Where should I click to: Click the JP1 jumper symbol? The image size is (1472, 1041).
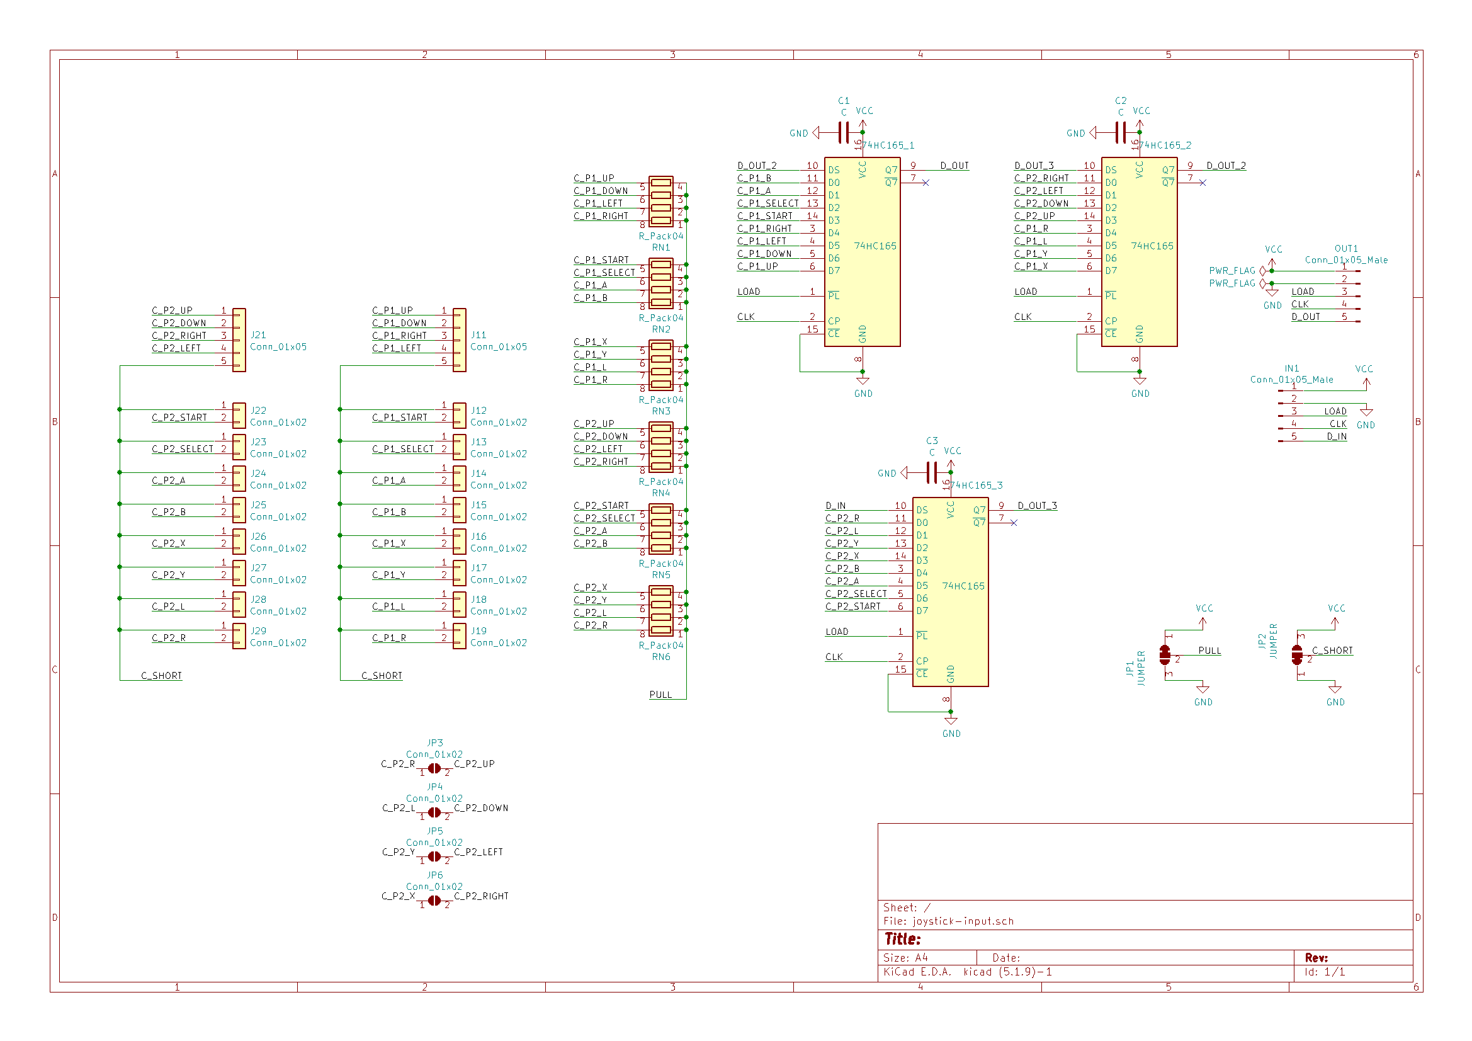coord(1165,655)
